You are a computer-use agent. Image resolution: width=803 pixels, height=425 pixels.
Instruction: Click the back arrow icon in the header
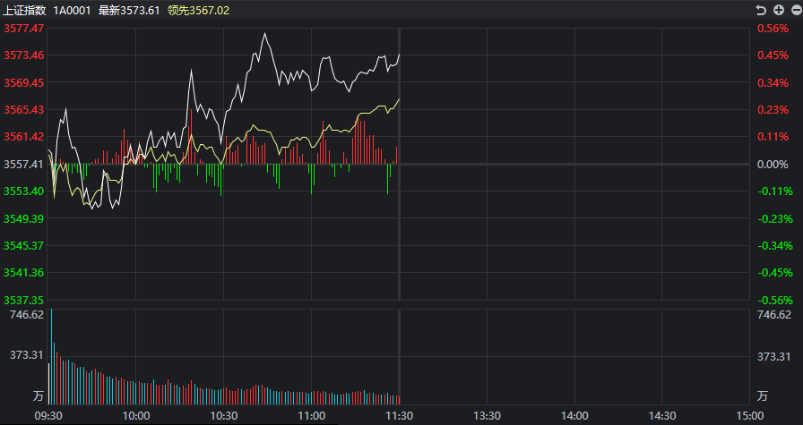[x=761, y=10]
